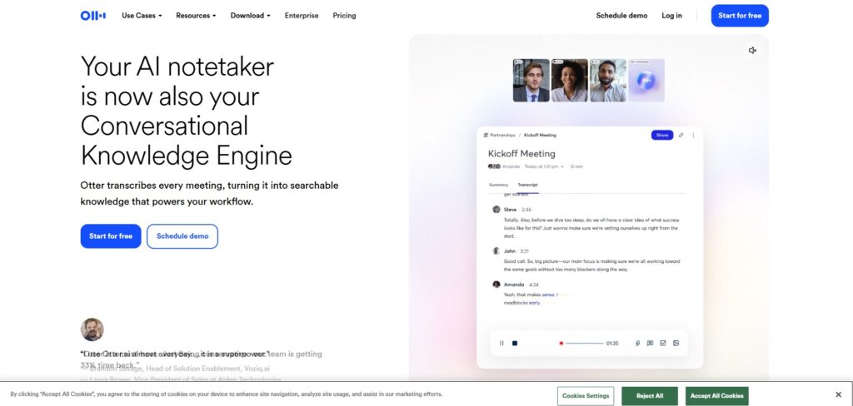Click the grouped attendee avatars beside Amanda
The height and width of the screenshot is (406, 853).
(x=494, y=167)
